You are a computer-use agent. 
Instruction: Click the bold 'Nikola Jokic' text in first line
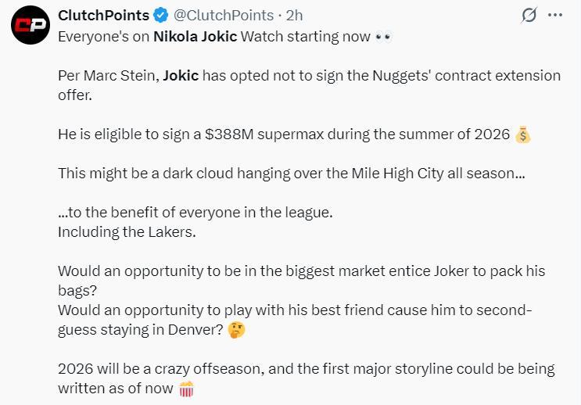point(195,37)
